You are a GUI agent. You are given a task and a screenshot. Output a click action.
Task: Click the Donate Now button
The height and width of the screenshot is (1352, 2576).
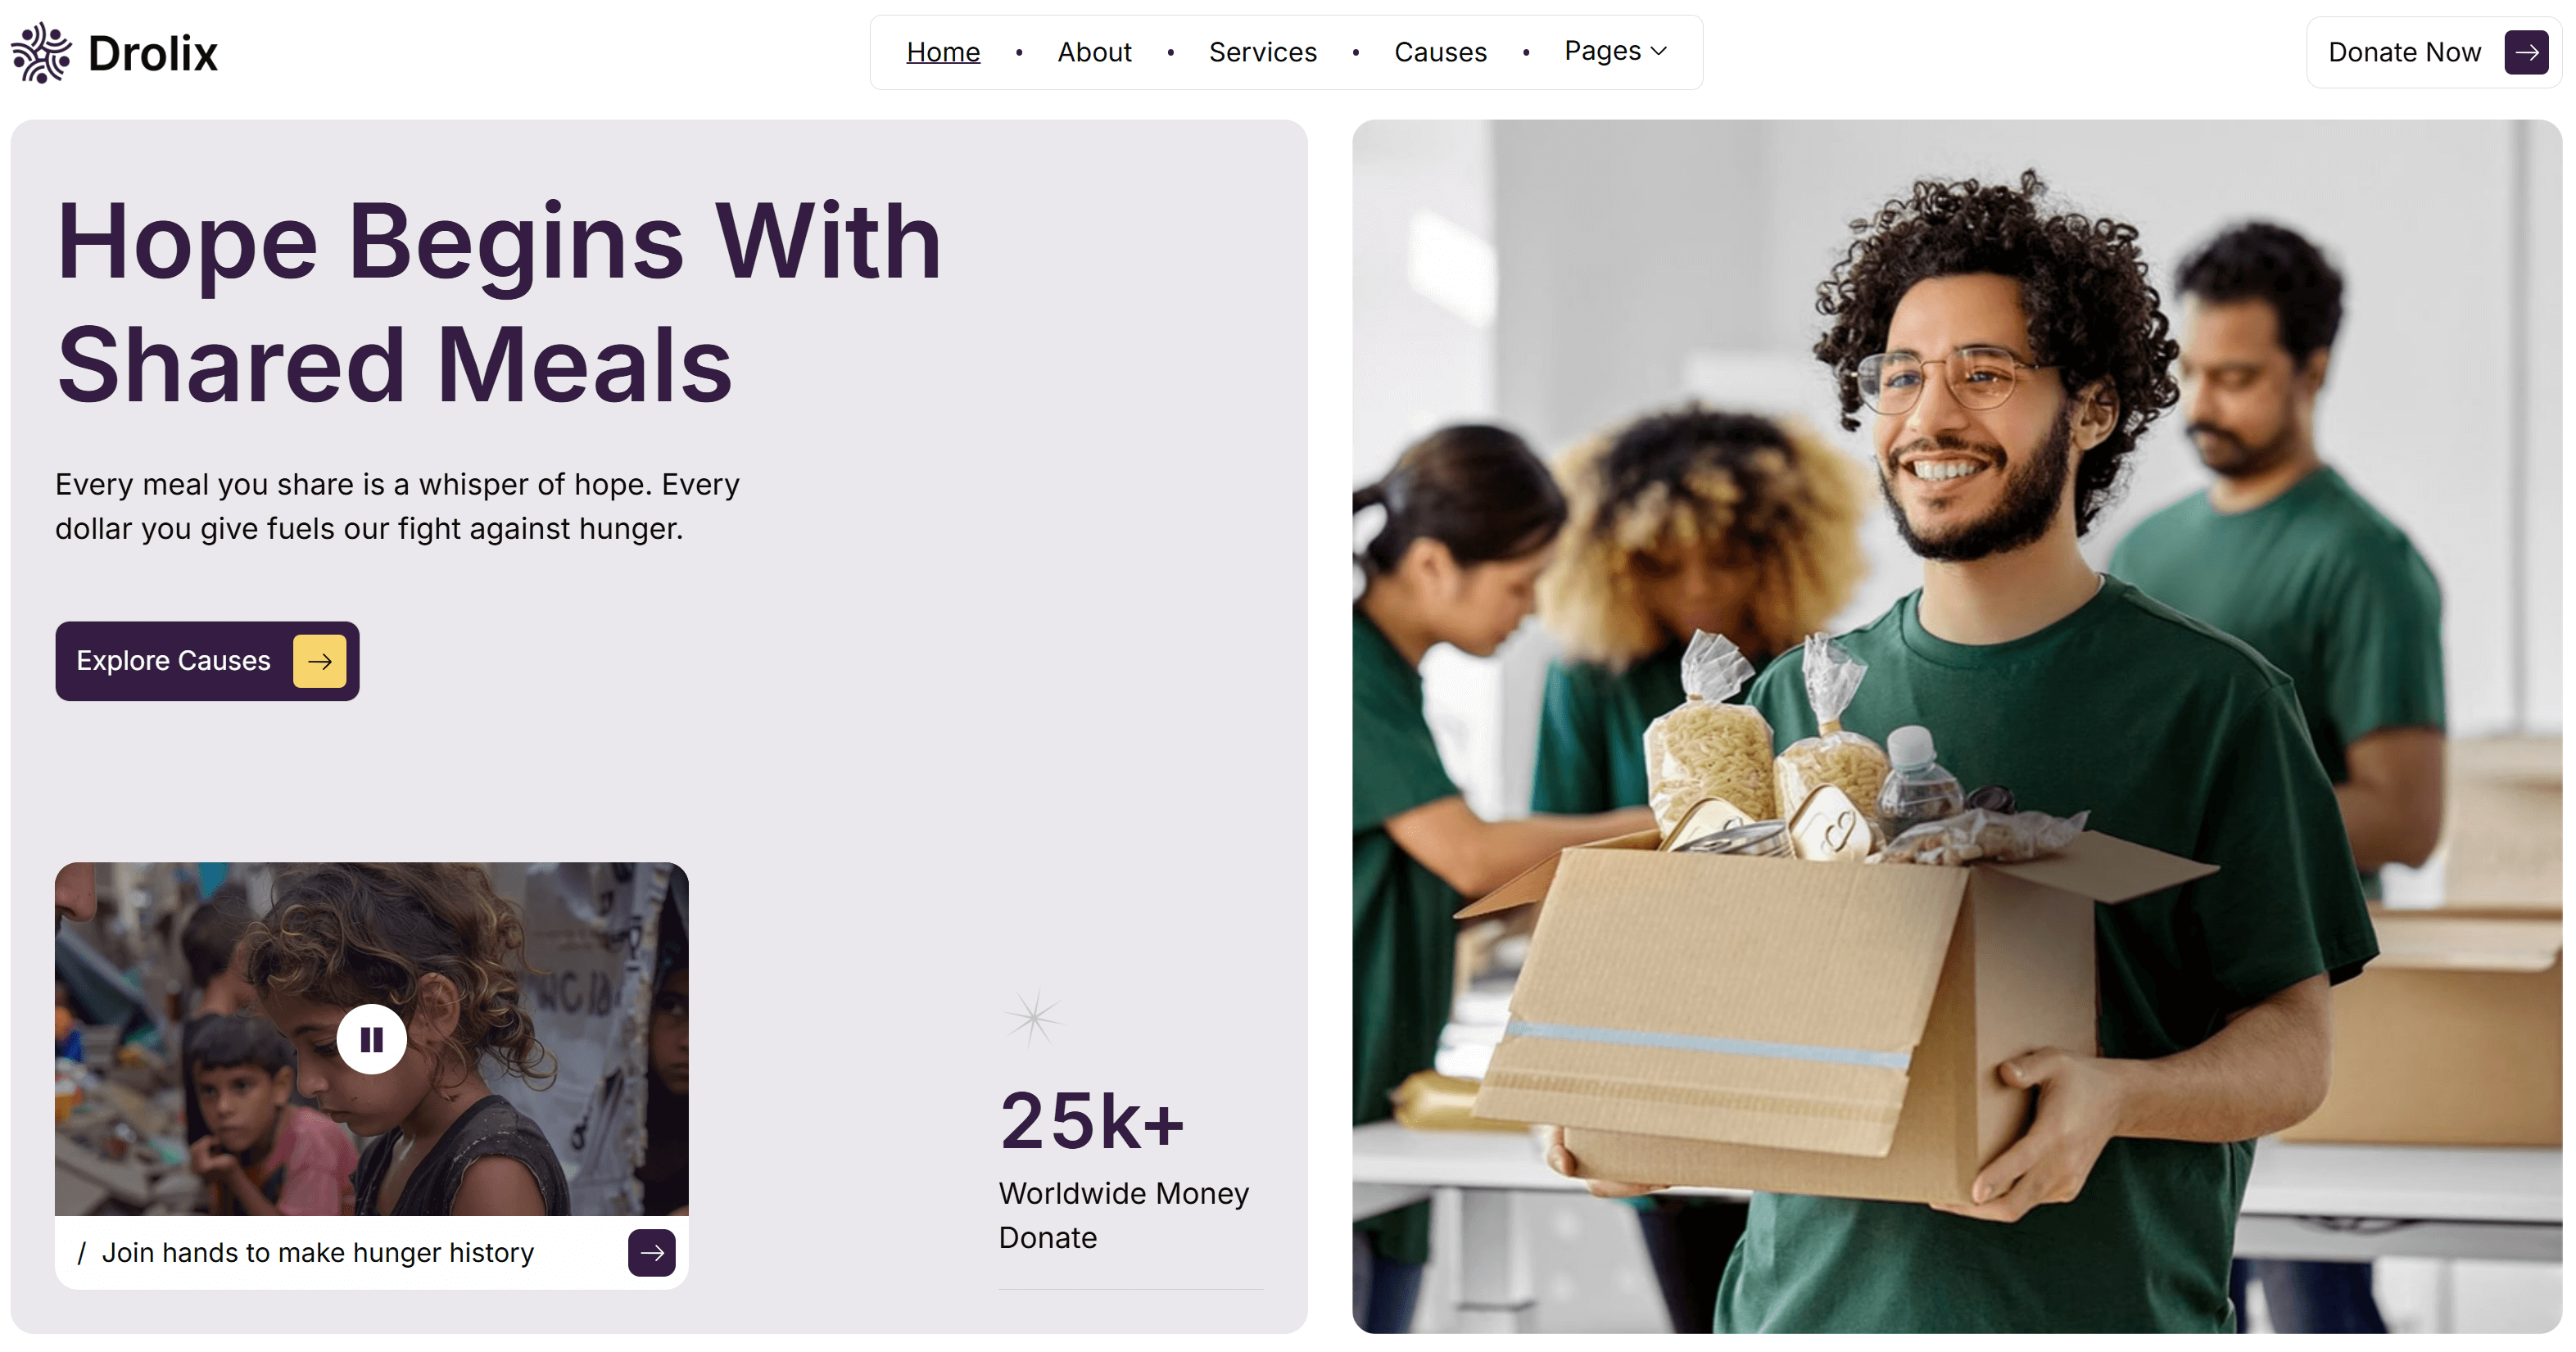2433,52
